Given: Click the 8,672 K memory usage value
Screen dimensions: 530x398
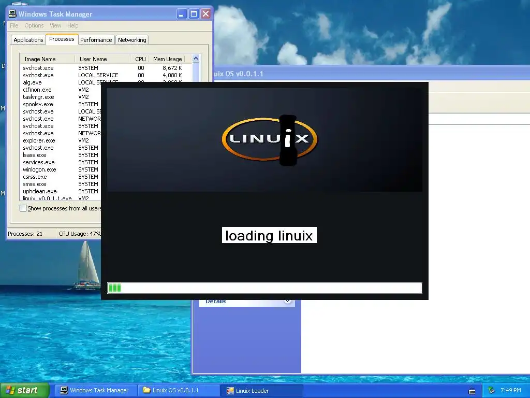Looking at the screenshot, I should point(172,68).
